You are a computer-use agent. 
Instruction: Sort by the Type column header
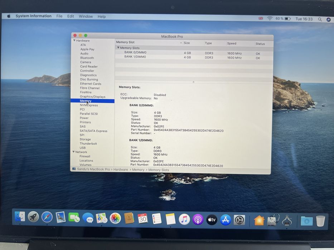[208, 43]
